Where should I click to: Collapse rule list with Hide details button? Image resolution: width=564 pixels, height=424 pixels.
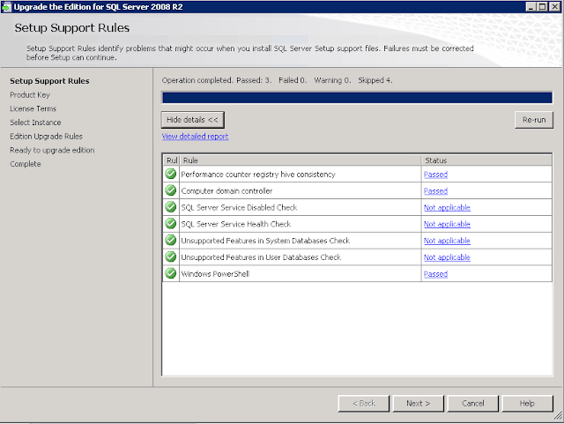click(x=192, y=120)
